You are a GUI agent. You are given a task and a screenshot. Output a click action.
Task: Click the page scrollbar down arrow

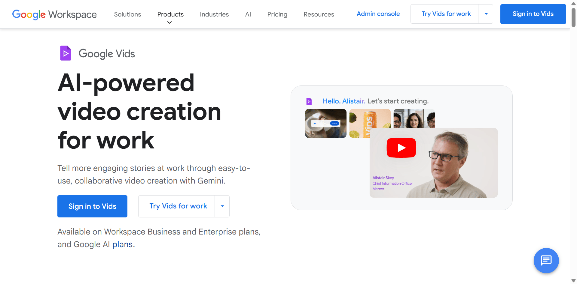pyautogui.click(x=573, y=281)
